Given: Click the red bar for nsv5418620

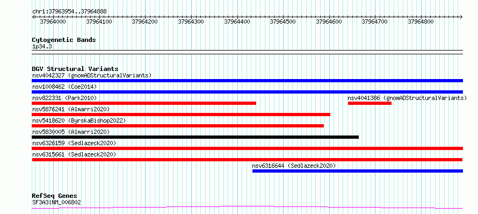Looking at the screenshot, I should [178, 126].
